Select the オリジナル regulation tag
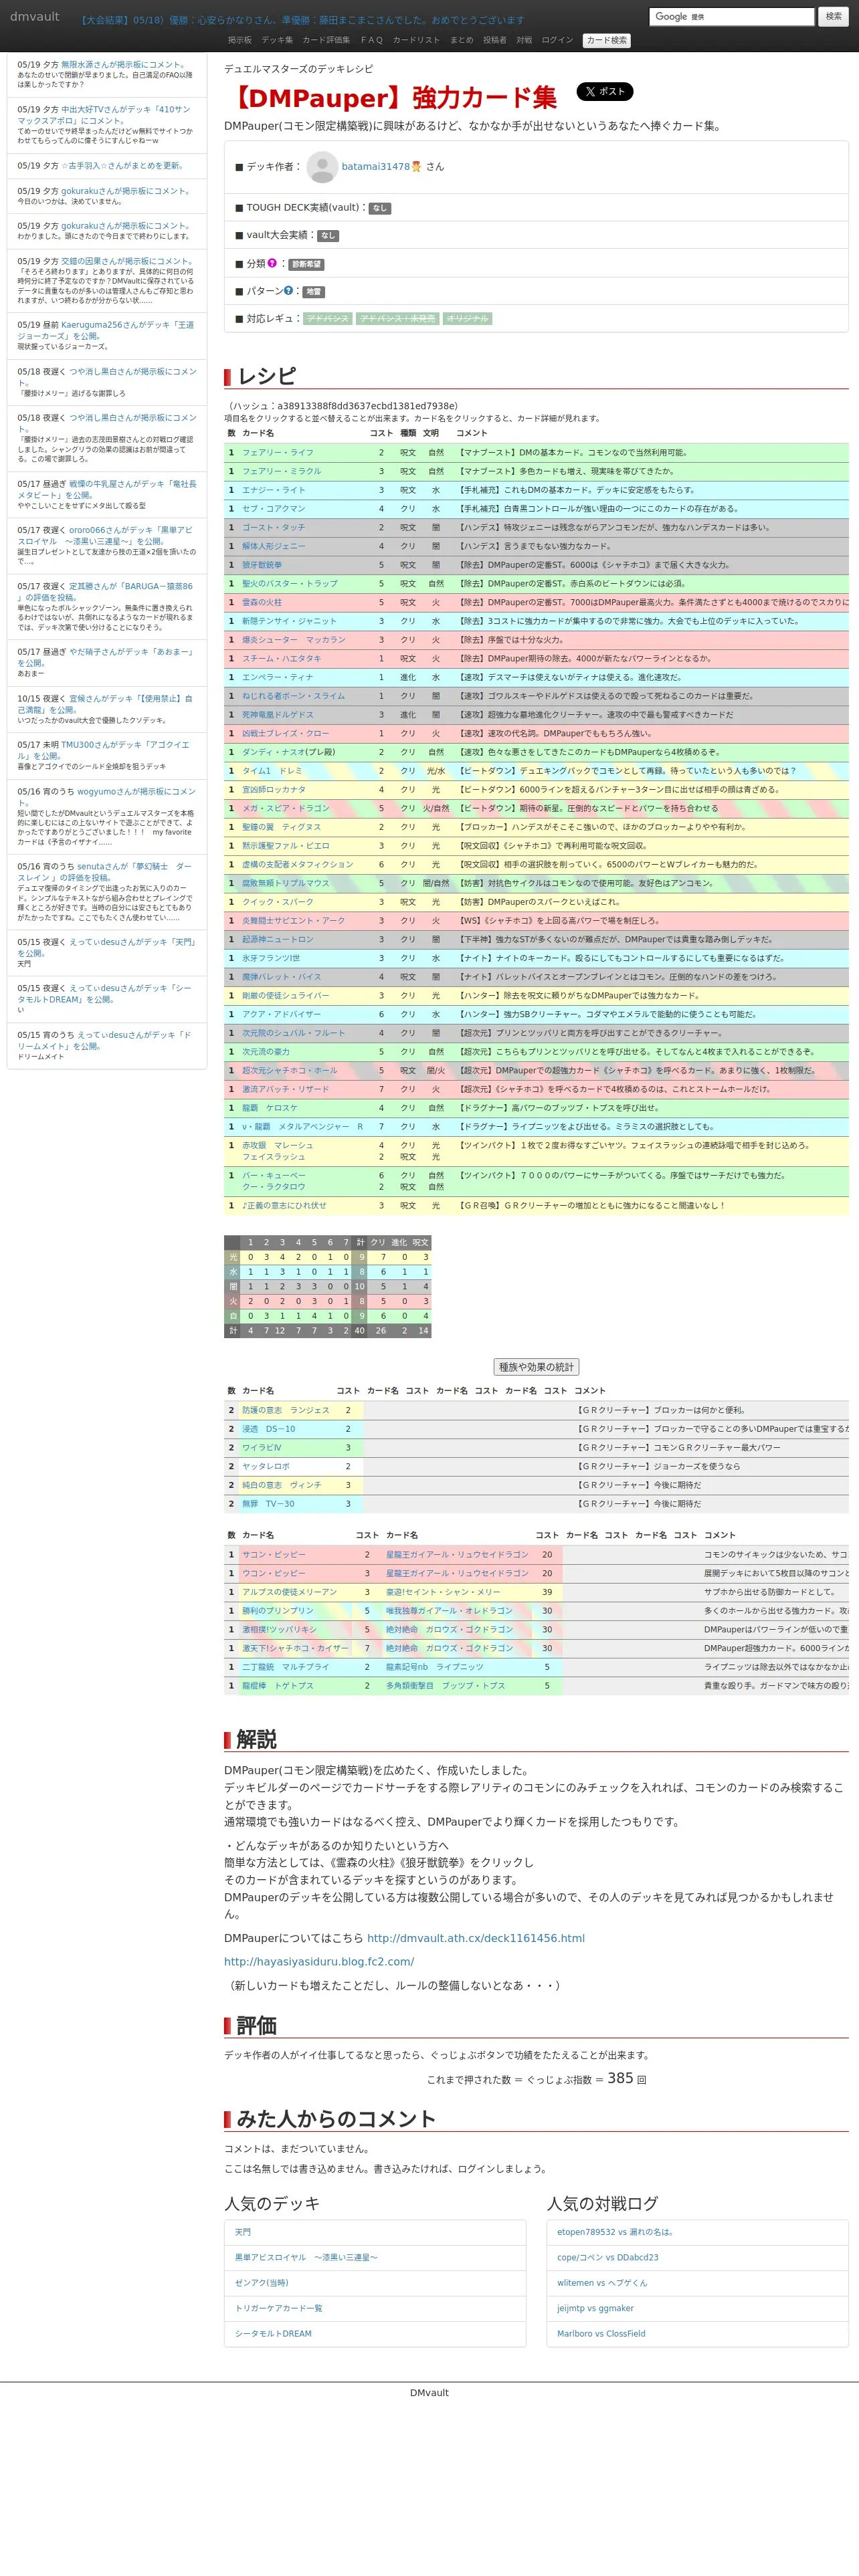Image resolution: width=859 pixels, height=2576 pixels. pyautogui.click(x=467, y=319)
